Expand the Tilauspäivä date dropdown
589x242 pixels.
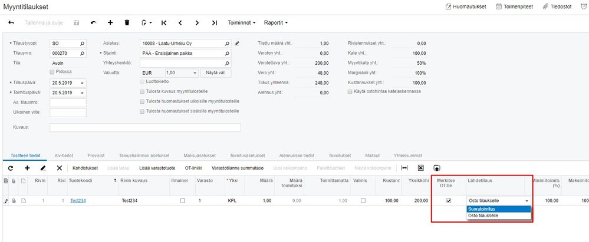82,83
